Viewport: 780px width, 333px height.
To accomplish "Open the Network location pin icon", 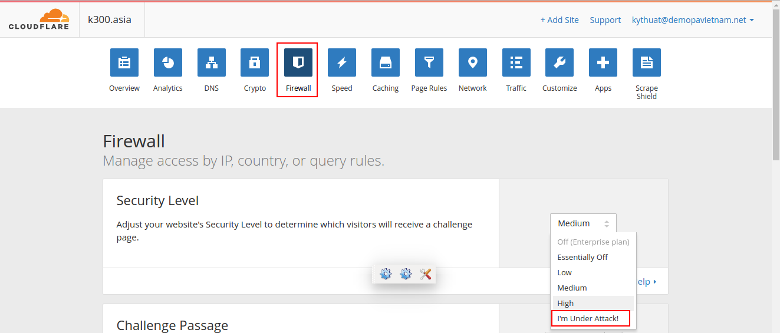I will (x=473, y=62).
